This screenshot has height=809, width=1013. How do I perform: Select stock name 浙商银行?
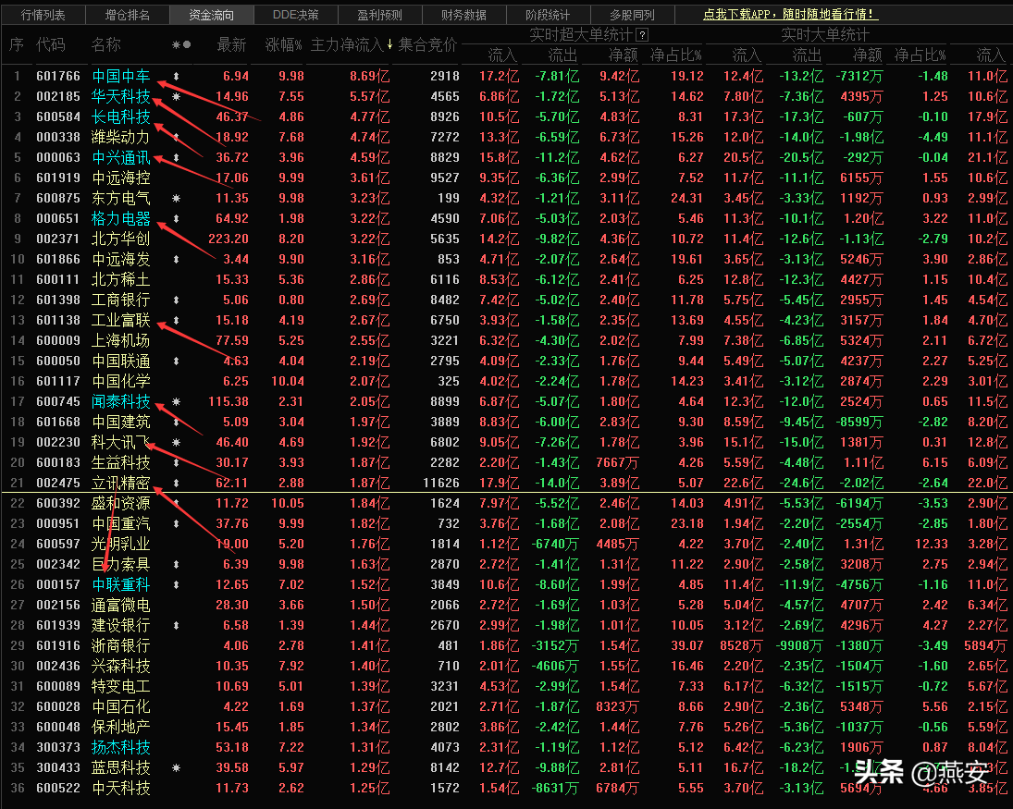121,645
